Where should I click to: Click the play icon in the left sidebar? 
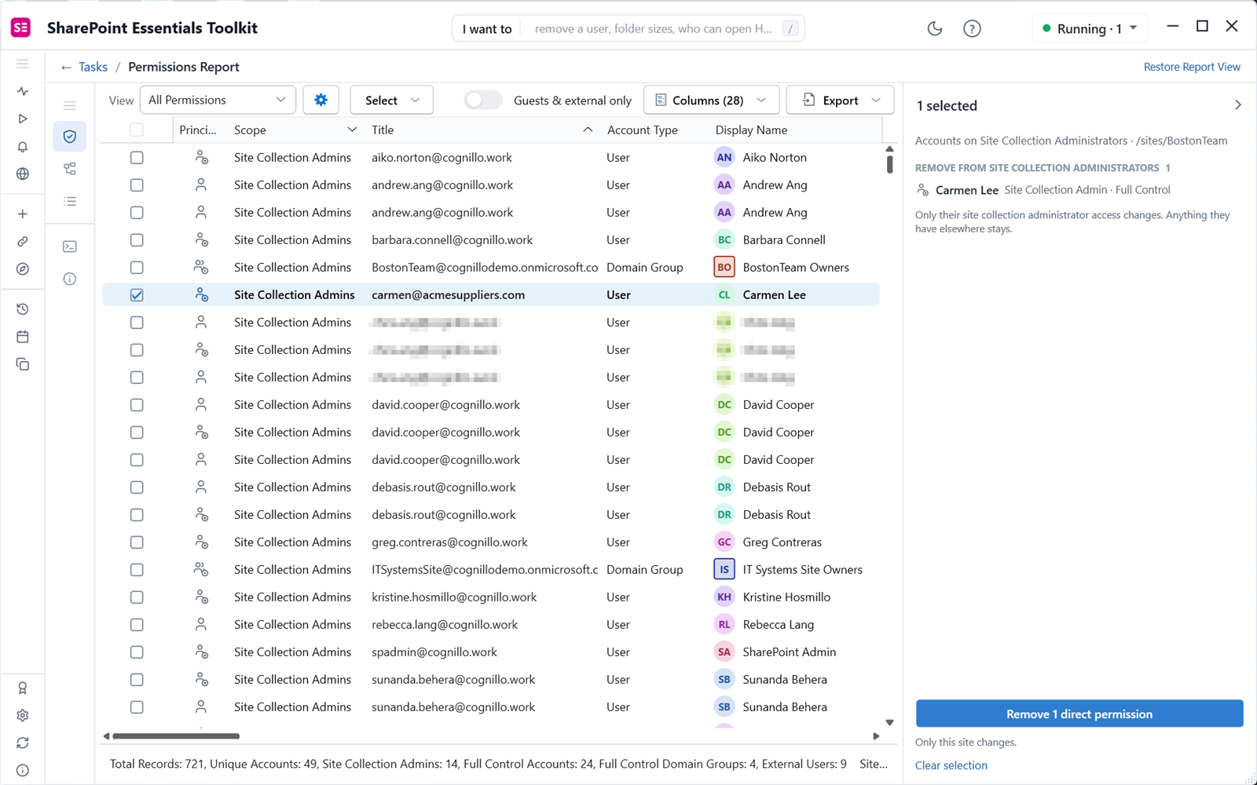(x=23, y=119)
